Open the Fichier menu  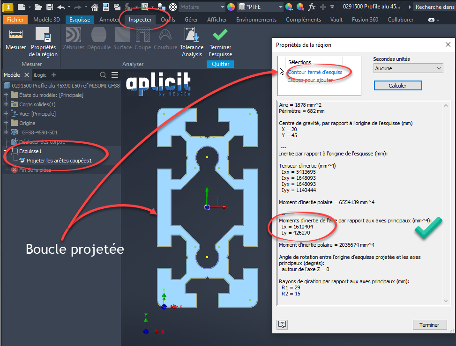[x=15, y=20]
